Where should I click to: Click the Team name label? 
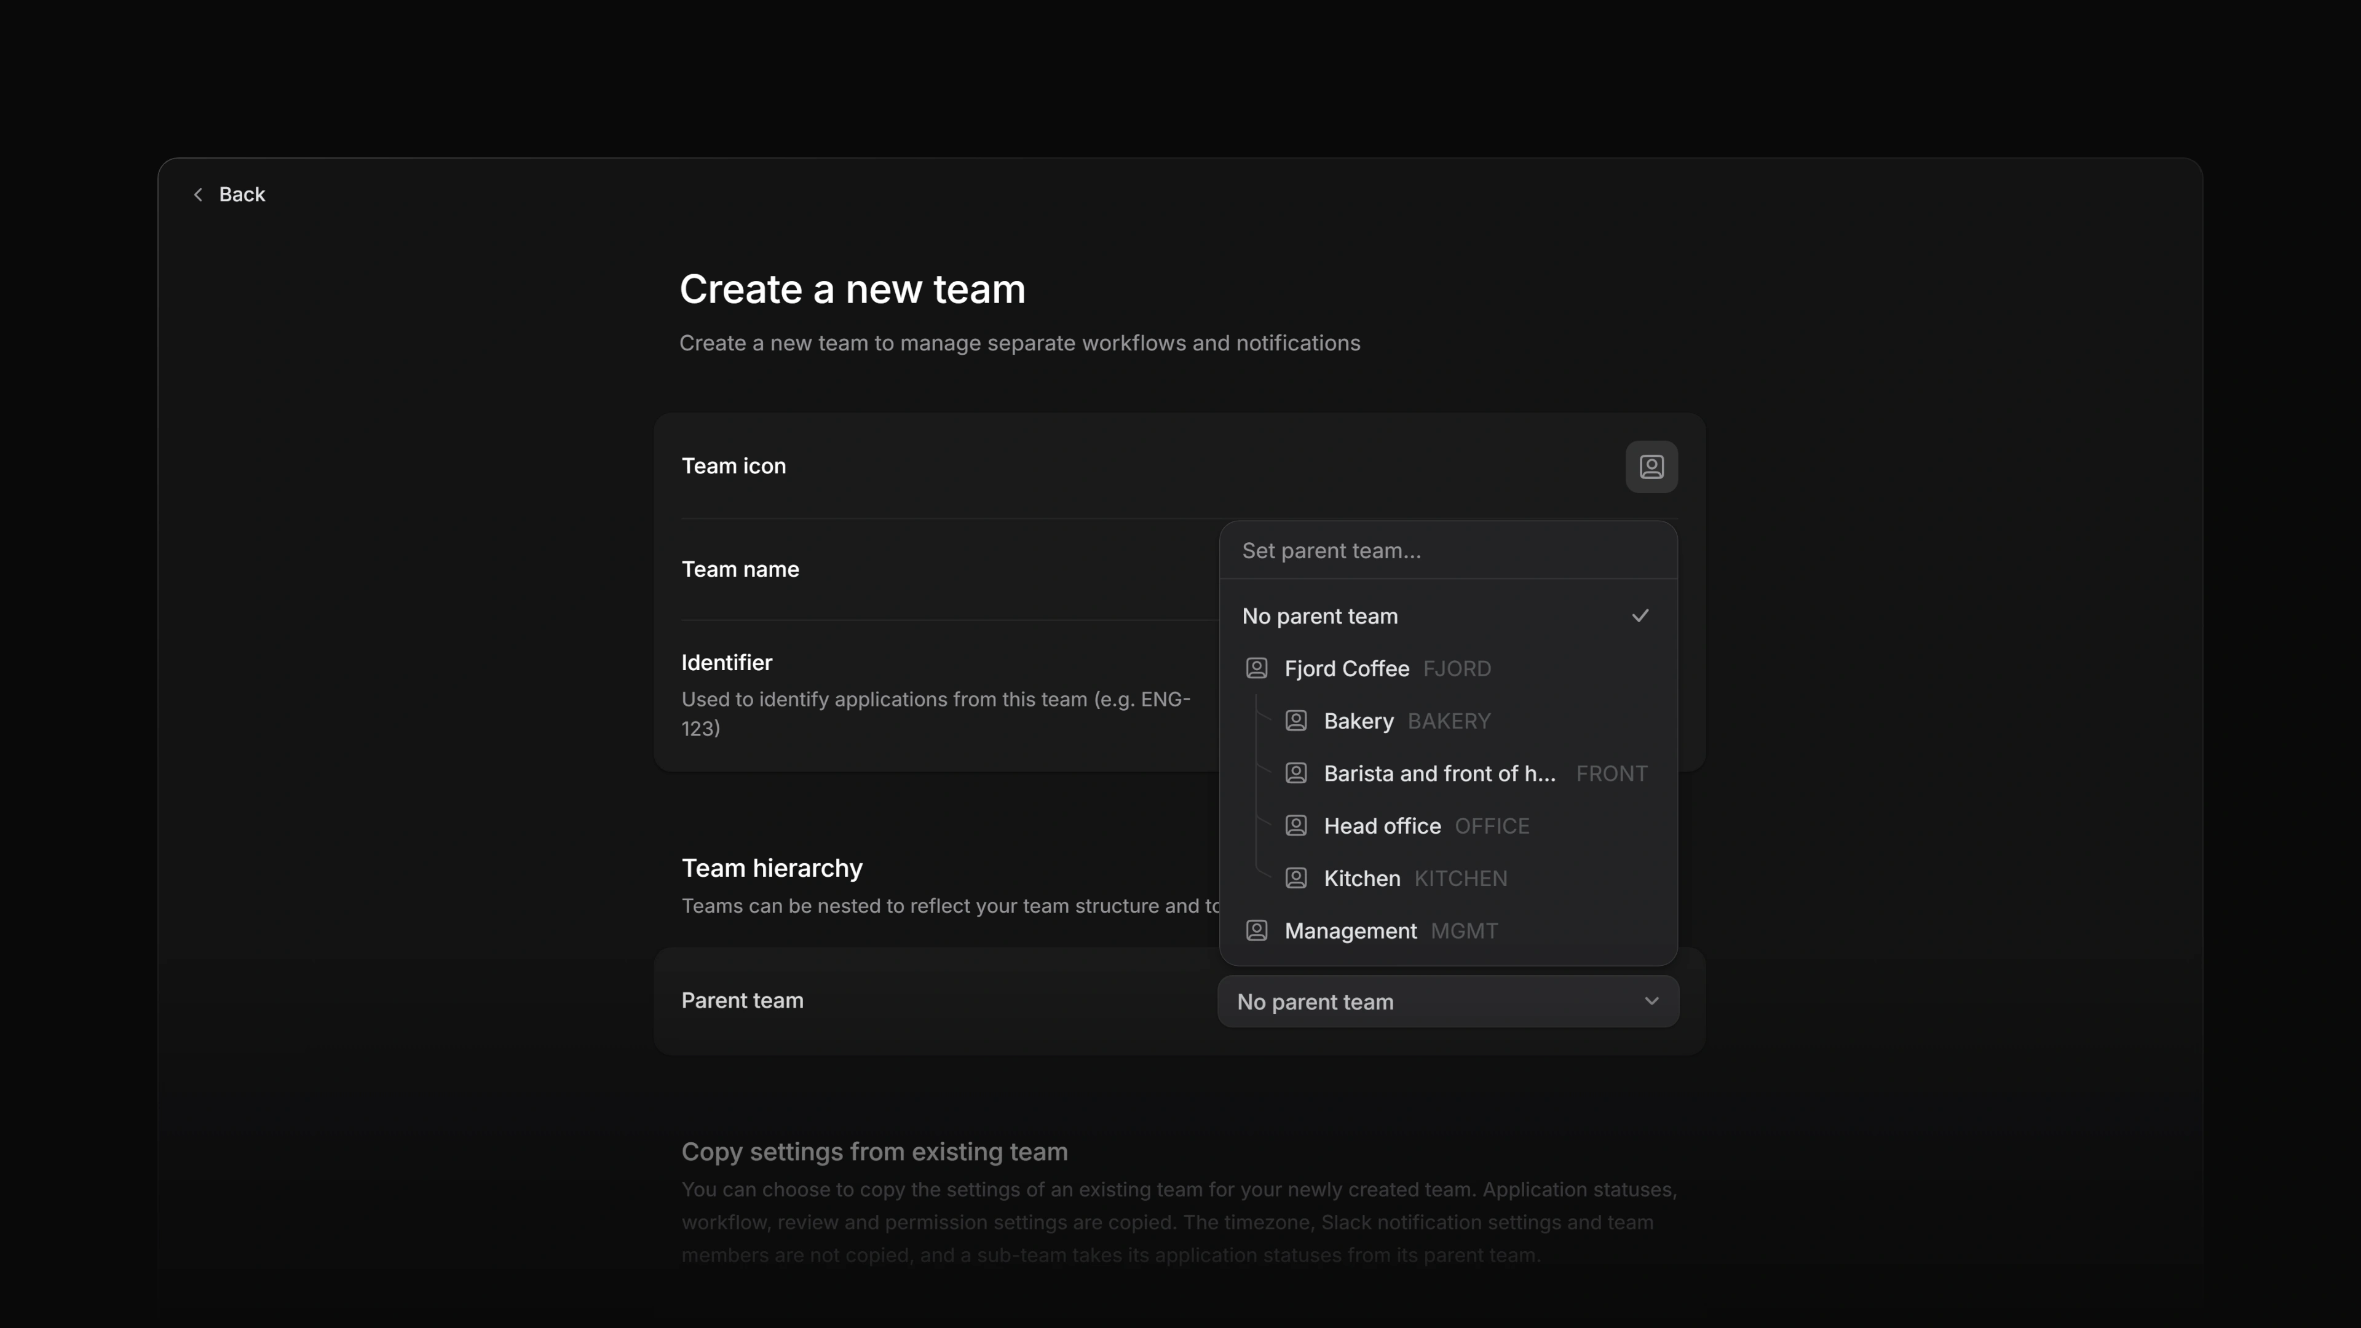[x=740, y=569]
